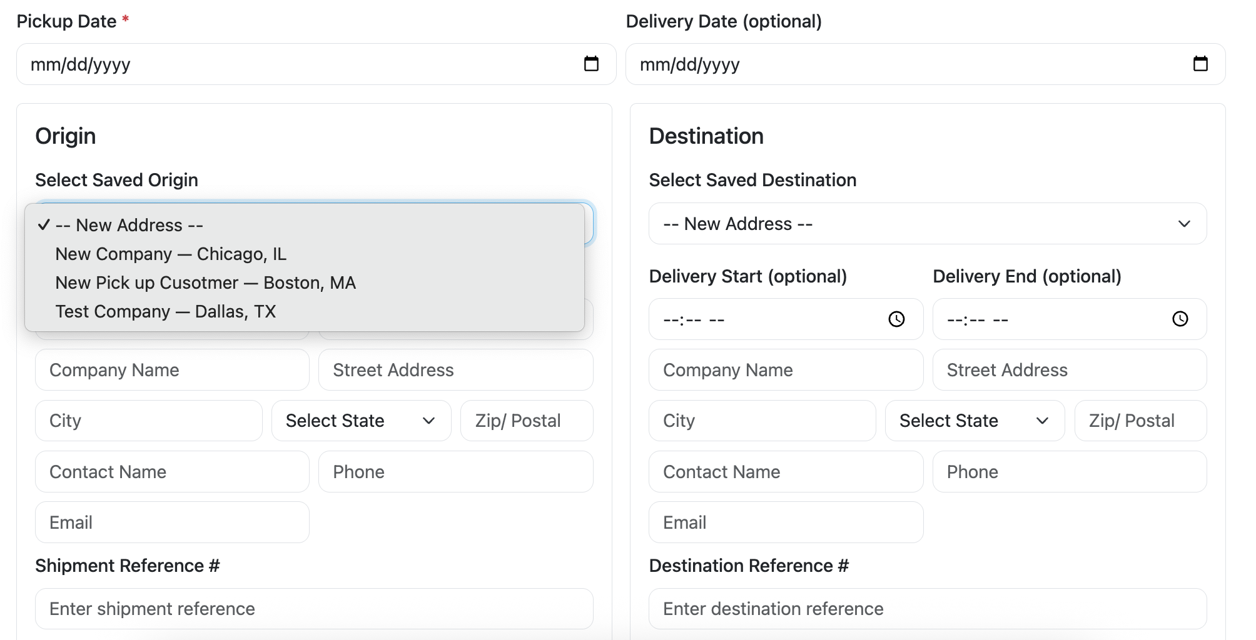Click the origin Zip/Postal field
Screen dimensions: 1256x640
coord(526,421)
